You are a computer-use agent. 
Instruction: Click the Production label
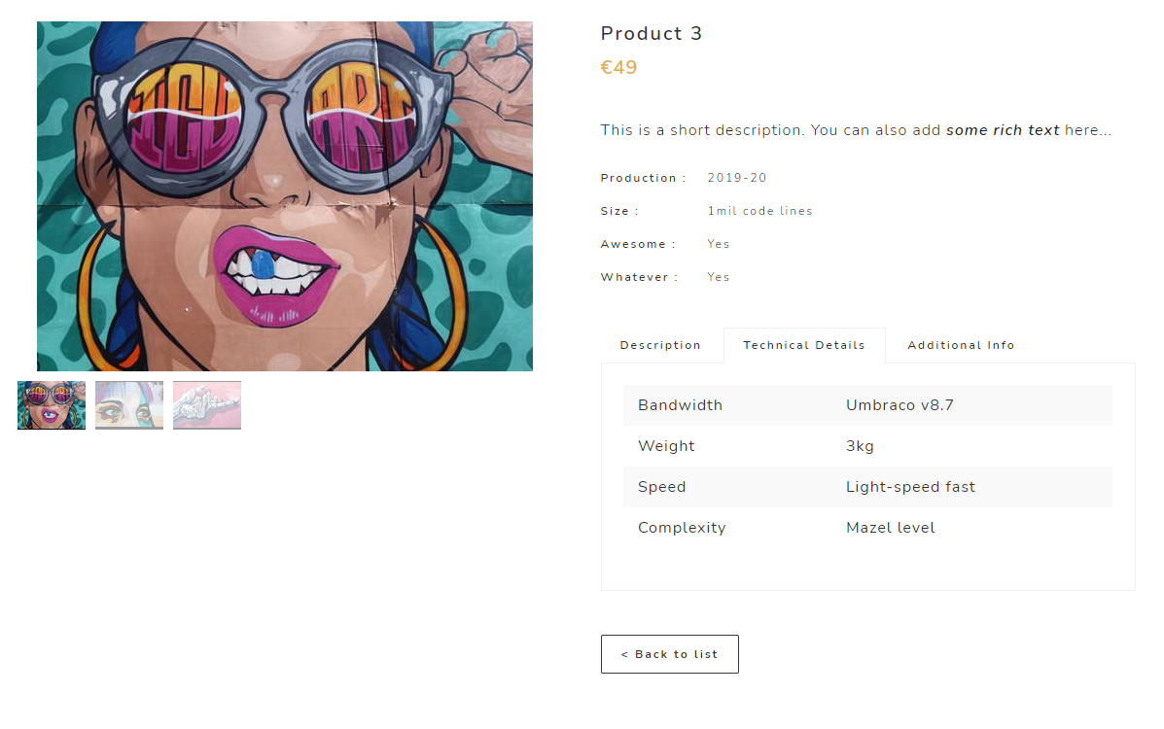643,178
